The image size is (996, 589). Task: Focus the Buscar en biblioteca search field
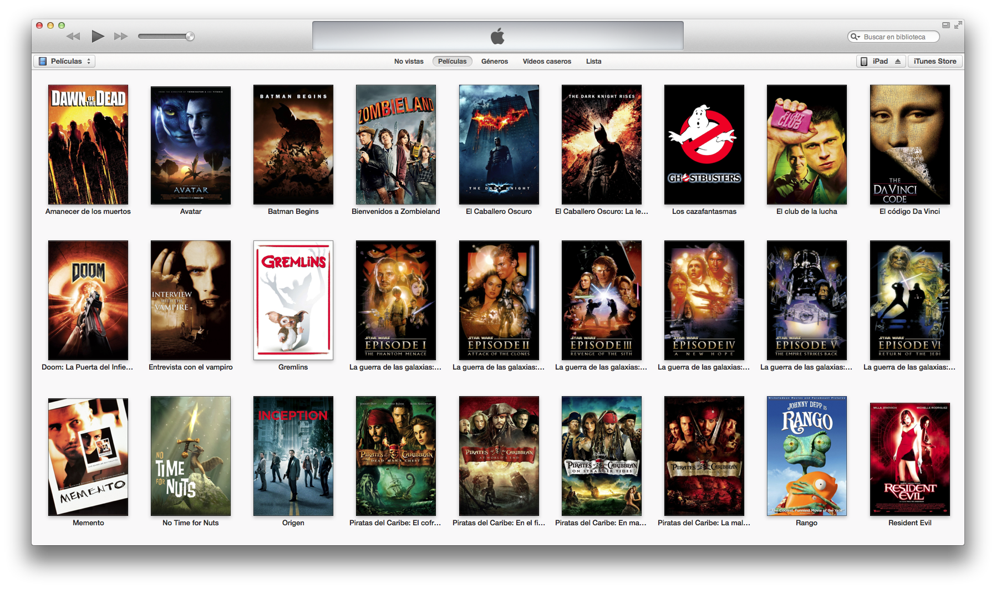(x=894, y=37)
